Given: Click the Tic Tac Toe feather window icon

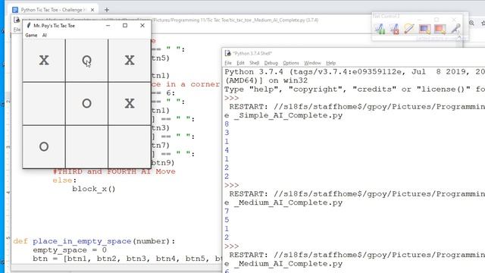Looking at the screenshot, I should click(x=29, y=25).
